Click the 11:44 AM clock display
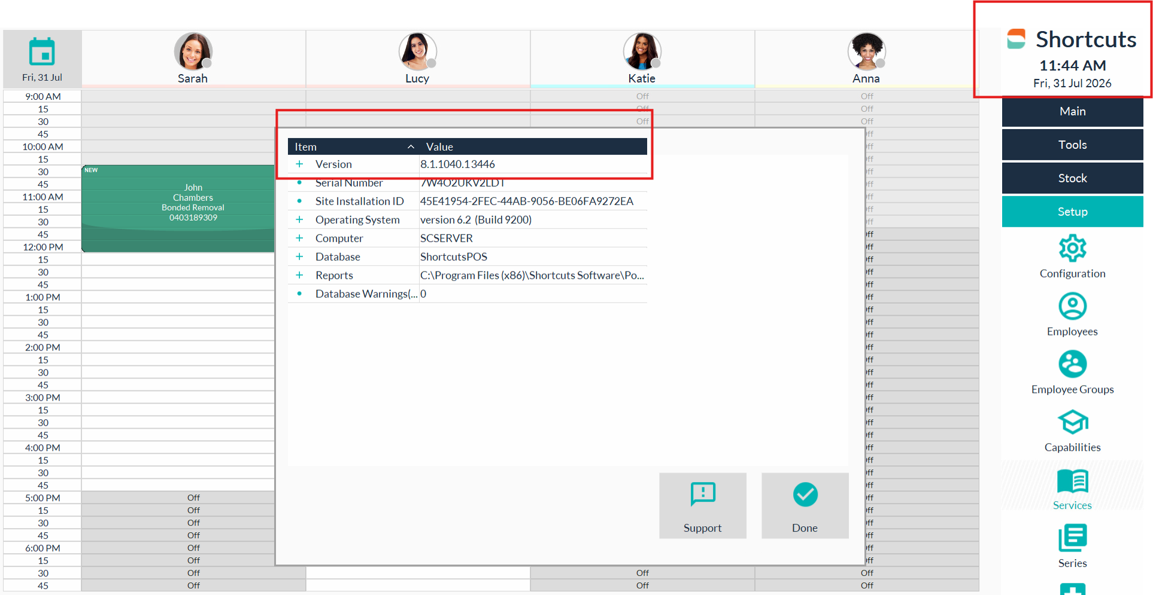 (1072, 65)
